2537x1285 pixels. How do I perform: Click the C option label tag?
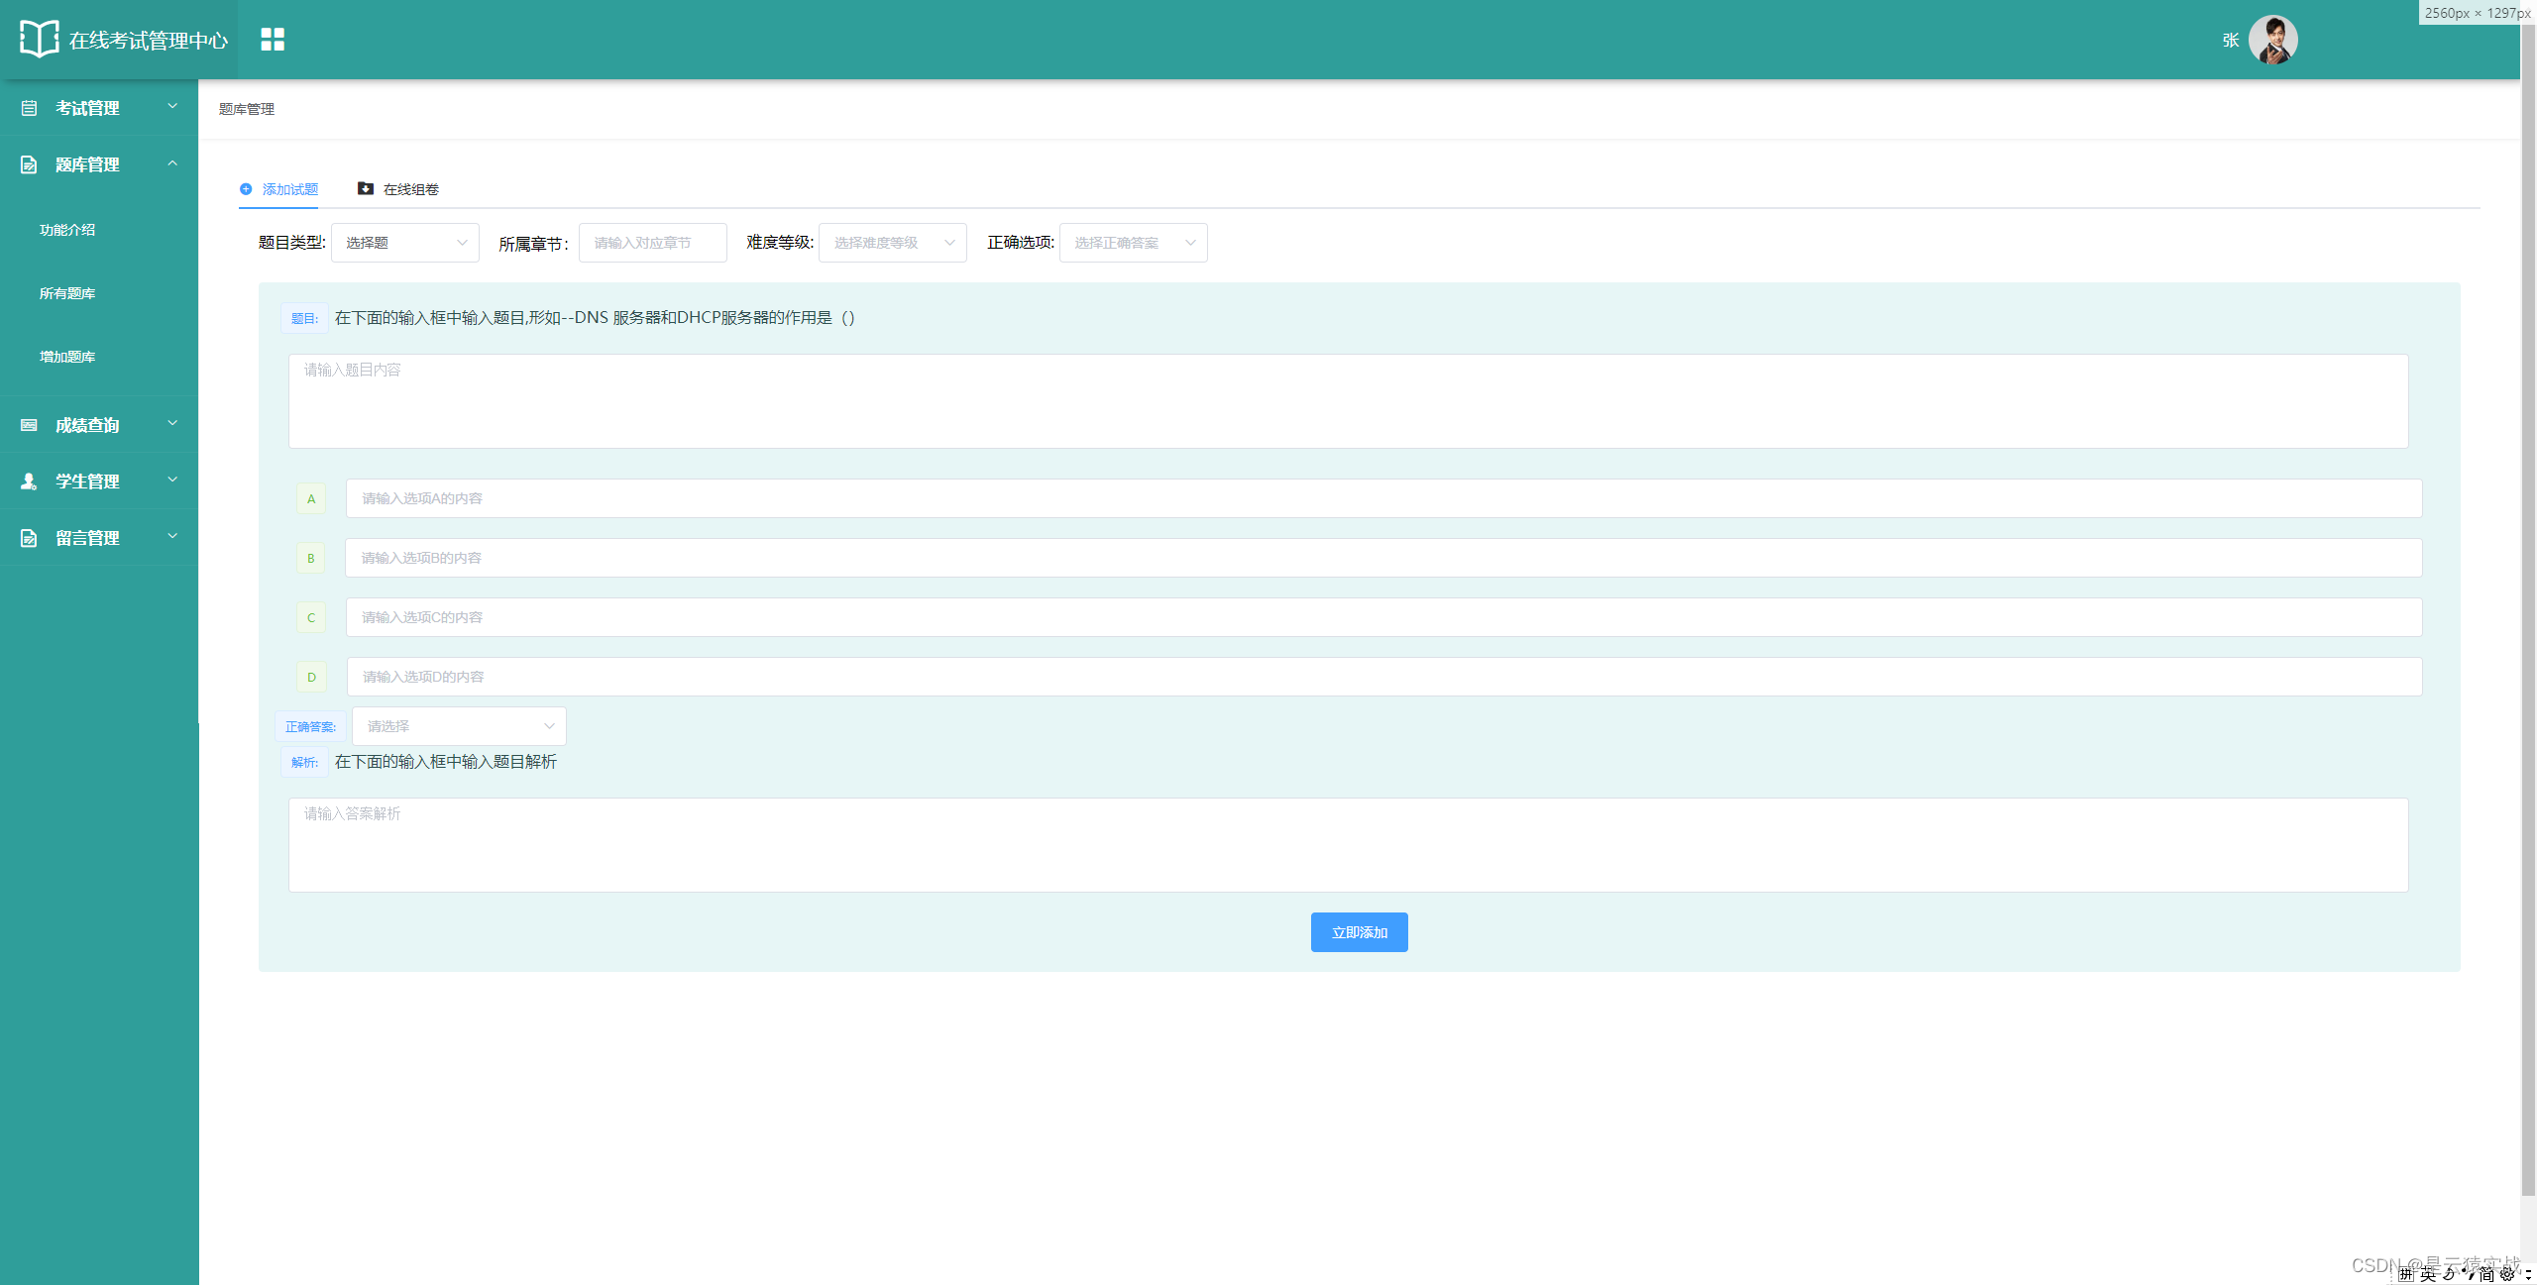click(311, 617)
